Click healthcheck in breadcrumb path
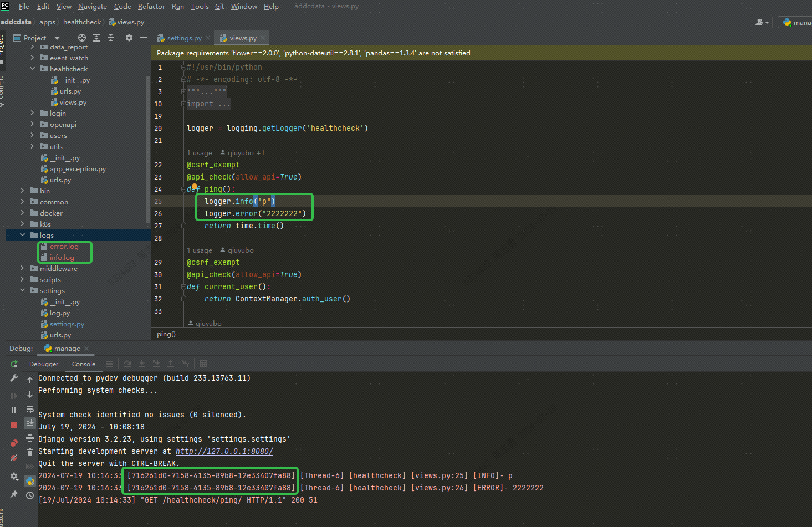812x527 pixels. pyautogui.click(x=82, y=22)
